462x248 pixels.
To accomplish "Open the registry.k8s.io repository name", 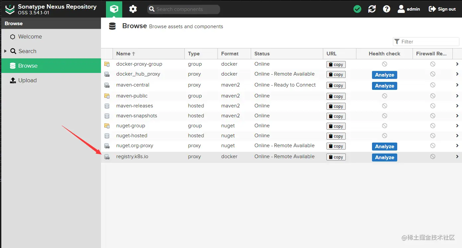I will [132, 156].
